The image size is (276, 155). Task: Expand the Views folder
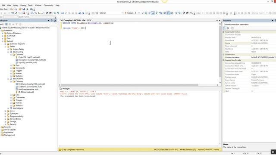5,111
